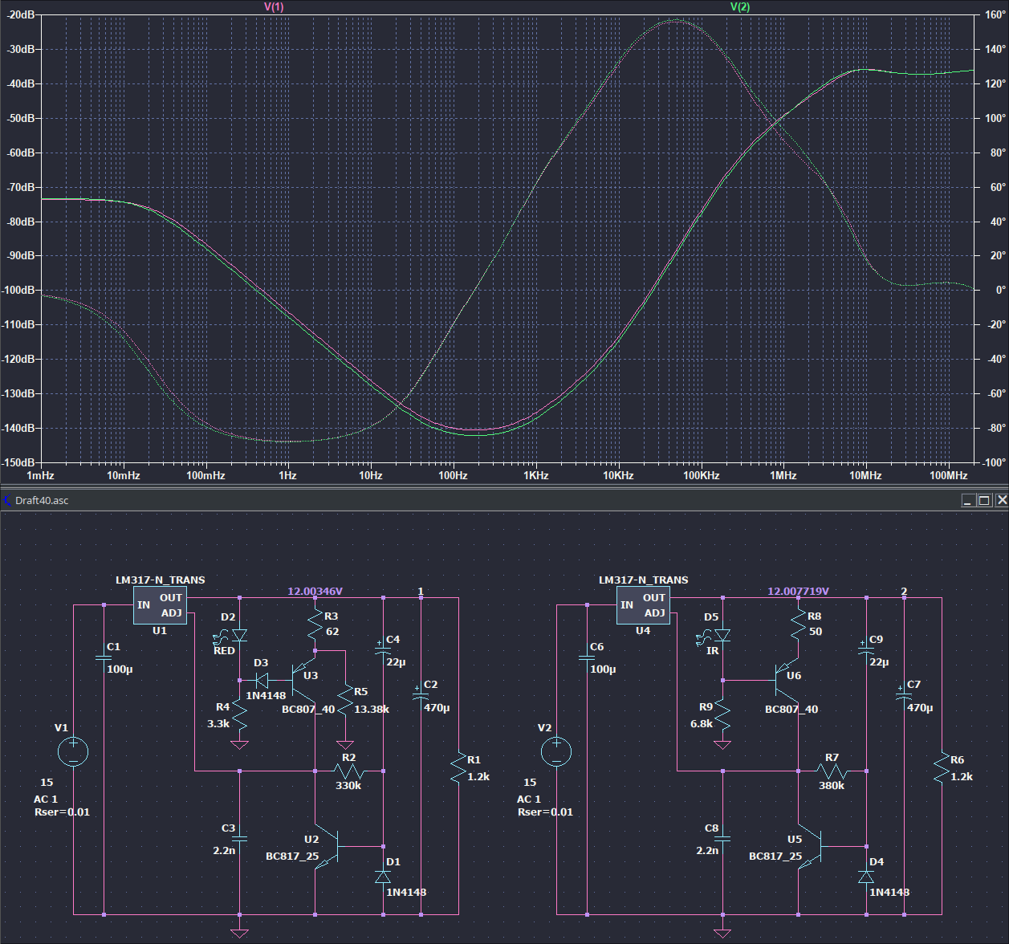The width and height of the screenshot is (1009, 944).
Task: Click the D5 IR LED symbol
Action: pos(721,636)
